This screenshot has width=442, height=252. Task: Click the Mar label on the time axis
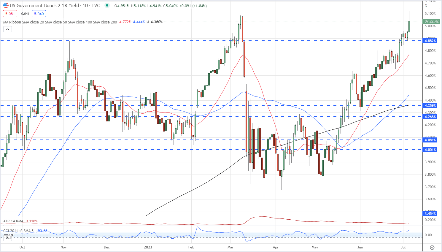230,247
